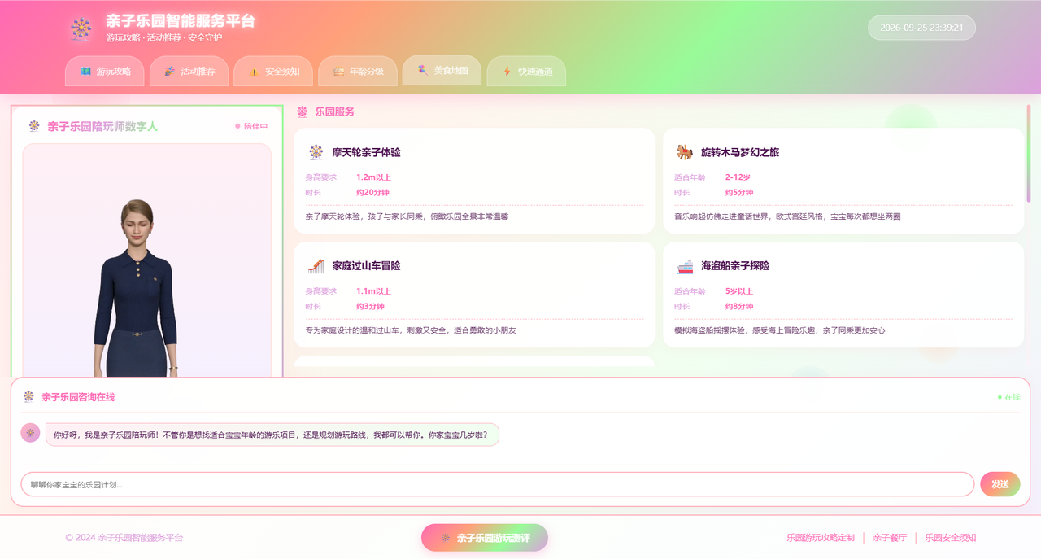This screenshot has width=1041, height=559.
Task: Click the date and time display
Action: [x=921, y=28]
